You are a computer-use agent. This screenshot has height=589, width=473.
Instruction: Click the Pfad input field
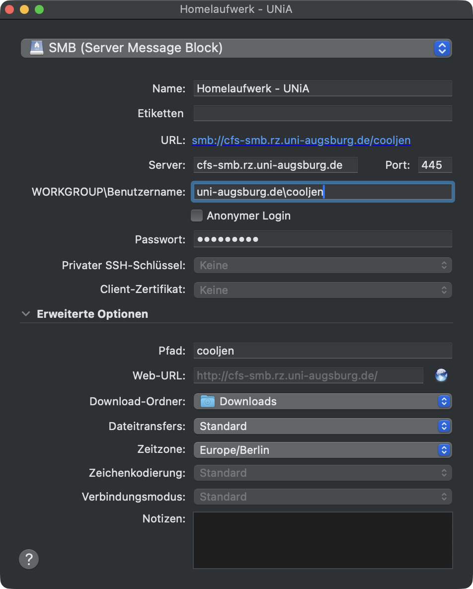tap(322, 351)
